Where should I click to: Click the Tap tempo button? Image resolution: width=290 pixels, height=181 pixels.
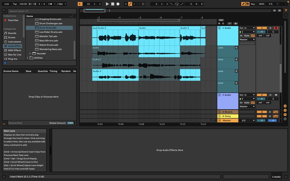(15, 4)
